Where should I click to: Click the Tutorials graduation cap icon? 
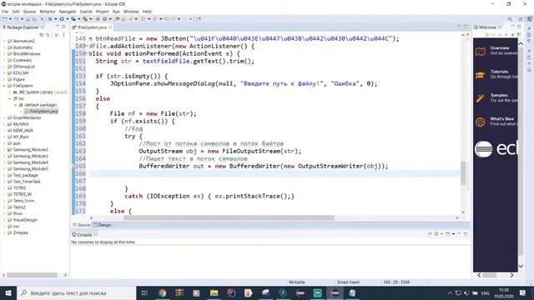pos(481,75)
